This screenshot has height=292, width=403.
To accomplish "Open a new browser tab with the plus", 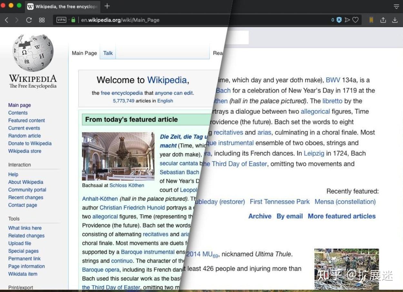I will click(x=107, y=6).
